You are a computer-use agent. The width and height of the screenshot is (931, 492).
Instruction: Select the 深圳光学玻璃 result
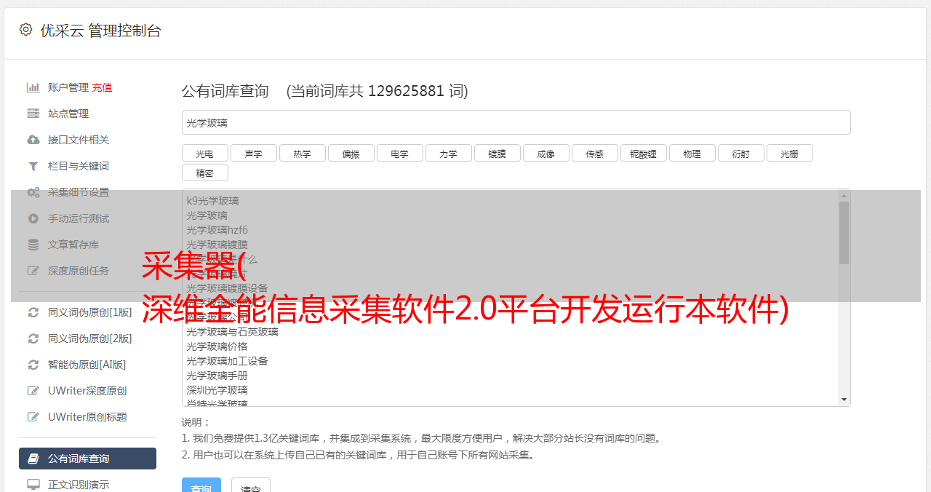click(x=217, y=390)
